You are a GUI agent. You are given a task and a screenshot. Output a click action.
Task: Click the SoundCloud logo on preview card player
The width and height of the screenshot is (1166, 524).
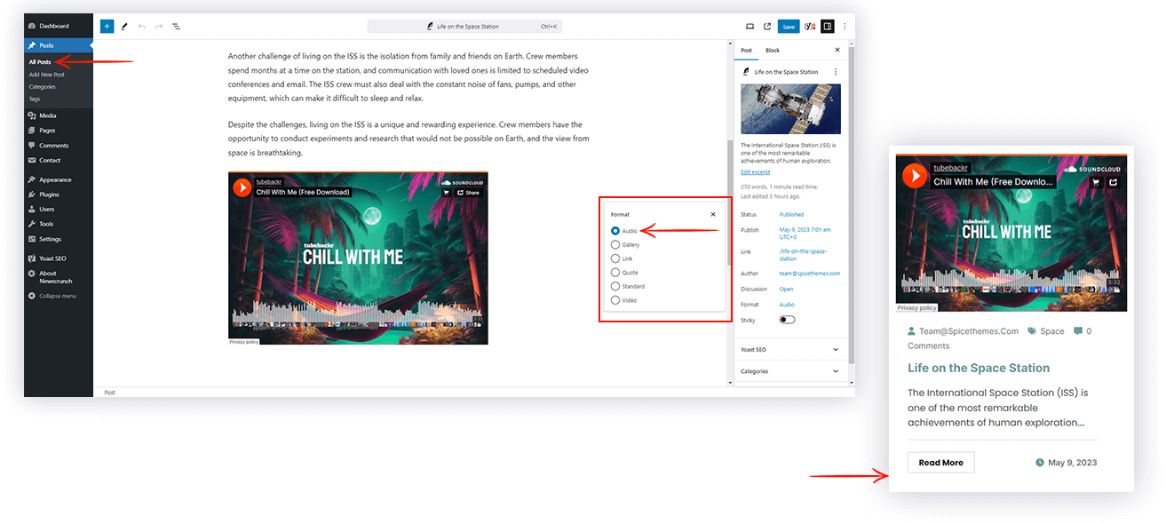click(1092, 168)
